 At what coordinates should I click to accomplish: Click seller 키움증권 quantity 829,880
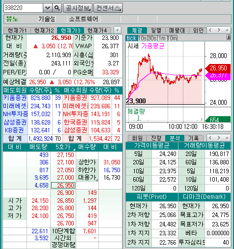(40, 98)
